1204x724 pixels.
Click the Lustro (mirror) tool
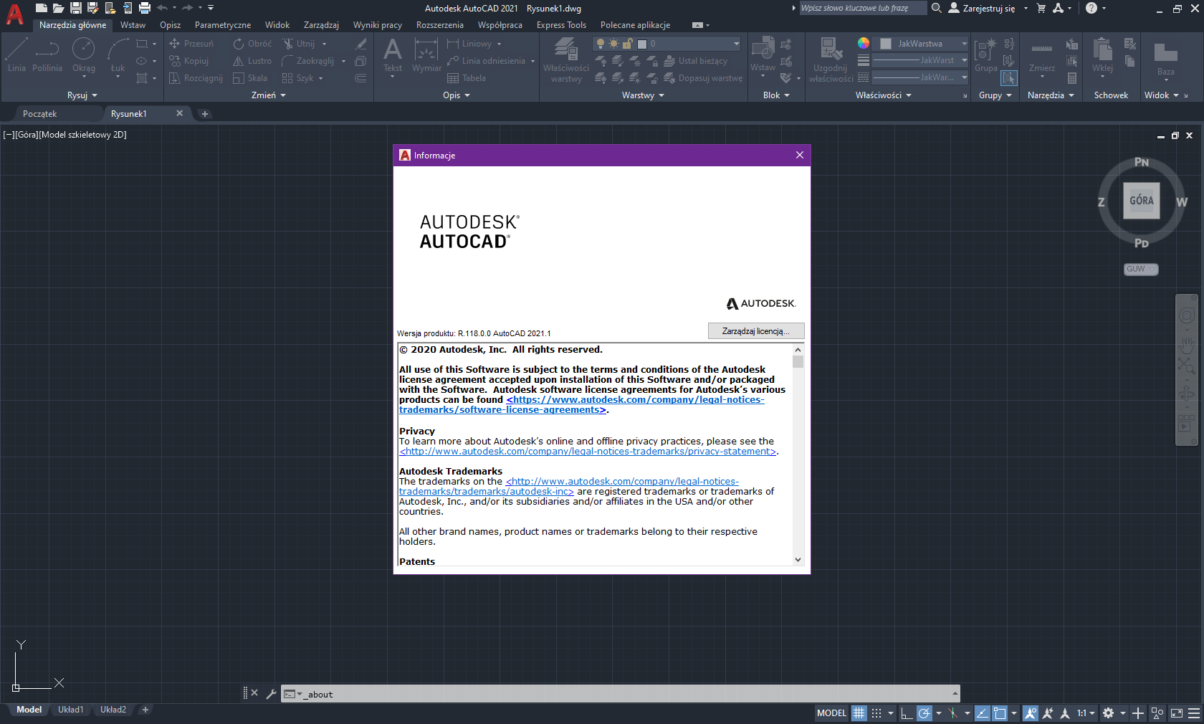(x=252, y=61)
